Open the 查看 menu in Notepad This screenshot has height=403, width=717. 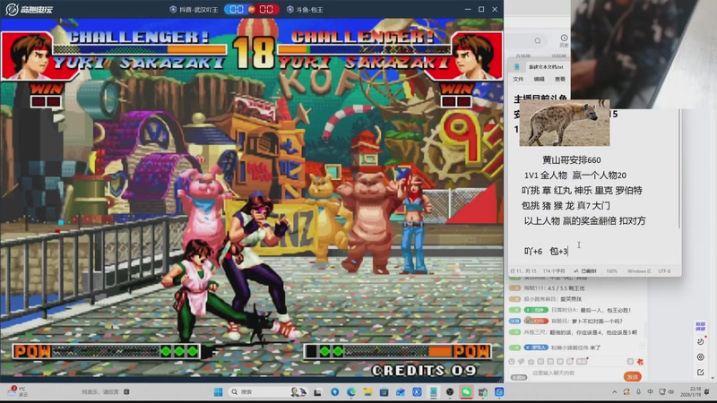coord(559,79)
